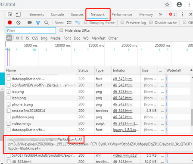Open jquery-1.8.3 initiator link
193x164 pixels.
click(126, 130)
